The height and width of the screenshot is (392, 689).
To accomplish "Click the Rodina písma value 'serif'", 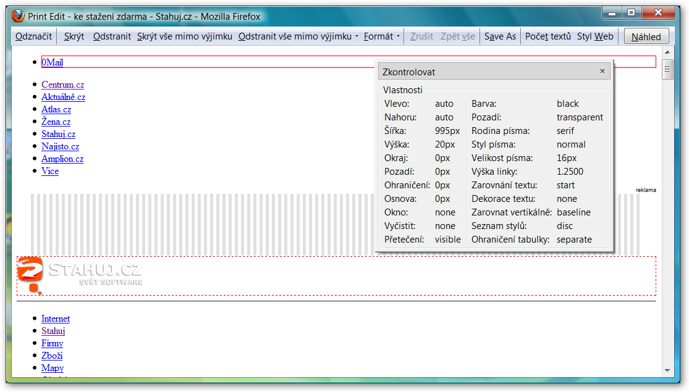I will [565, 131].
